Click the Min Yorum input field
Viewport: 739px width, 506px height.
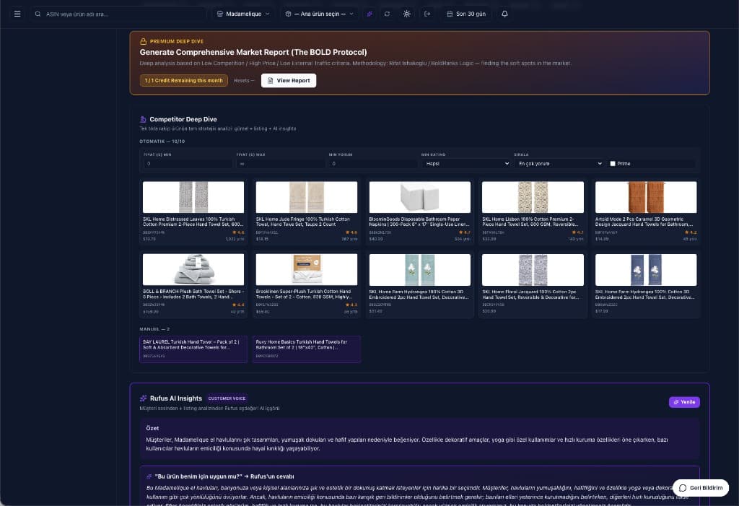coord(373,164)
